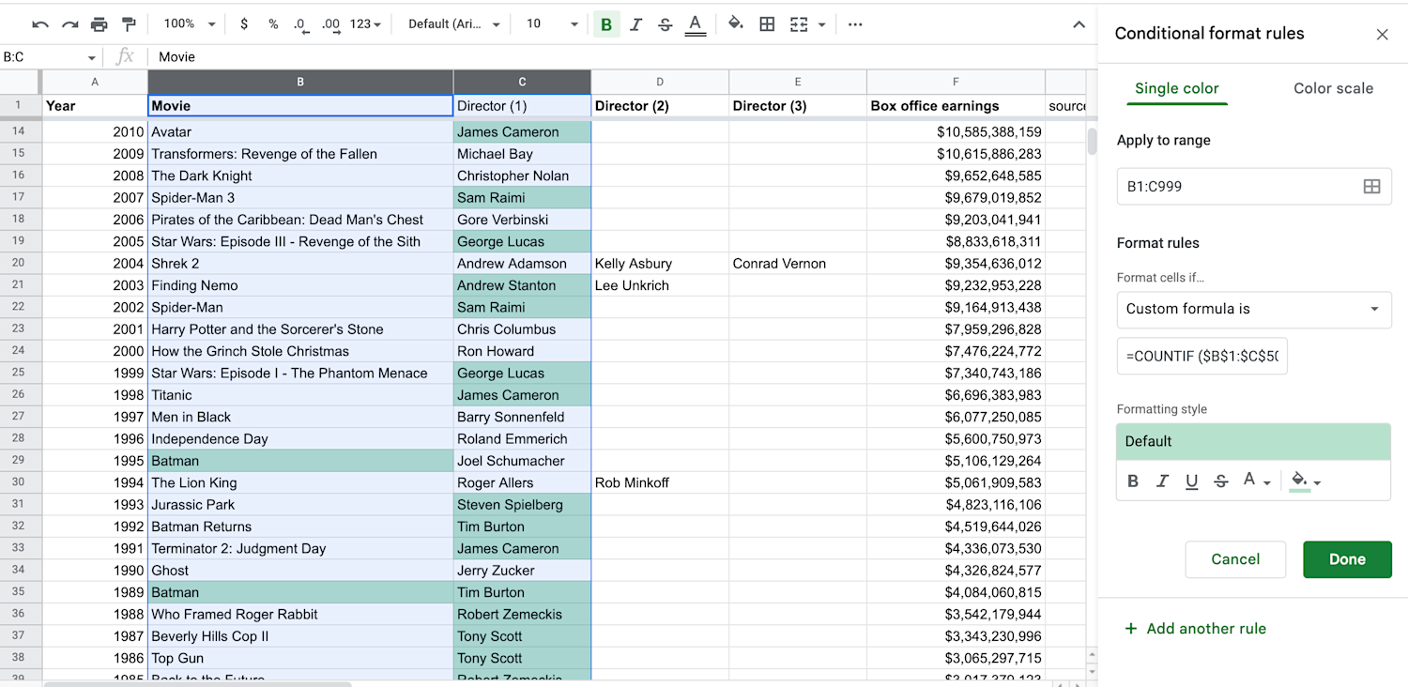The width and height of the screenshot is (1408, 687).
Task: Open the font size dropdown
Action: point(552,24)
